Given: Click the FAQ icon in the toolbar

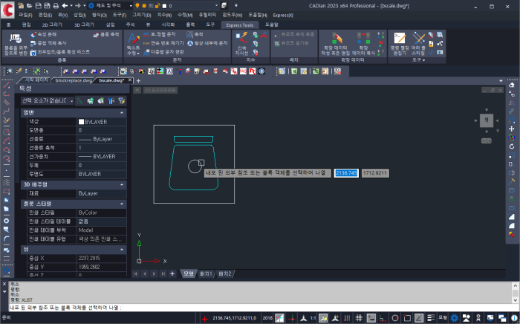Looking at the screenshot, I should click(243, 71).
